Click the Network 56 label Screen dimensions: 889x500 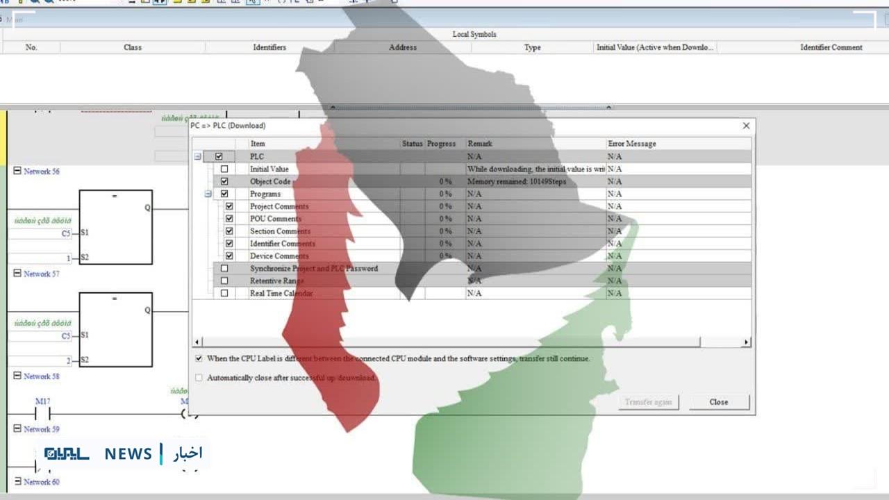point(42,171)
